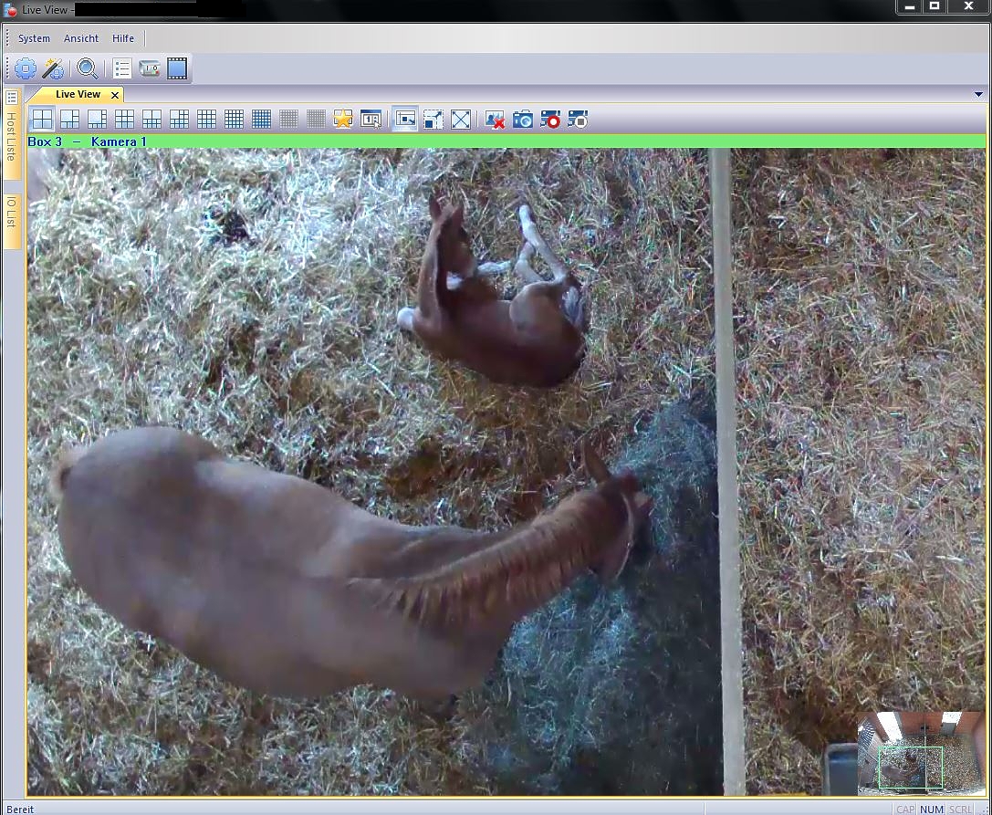Toggle fullscreen with the crossed arrows icon
This screenshot has width=992, height=815.
point(461,120)
